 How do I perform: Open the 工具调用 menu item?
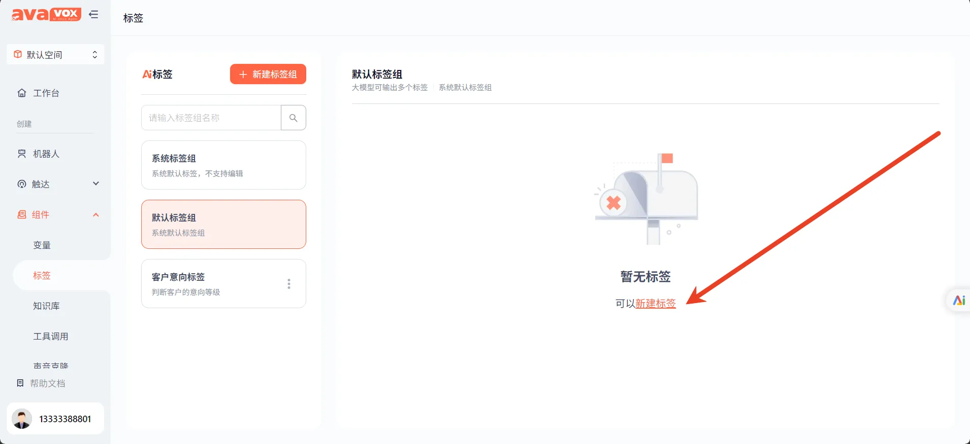[x=51, y=336]
